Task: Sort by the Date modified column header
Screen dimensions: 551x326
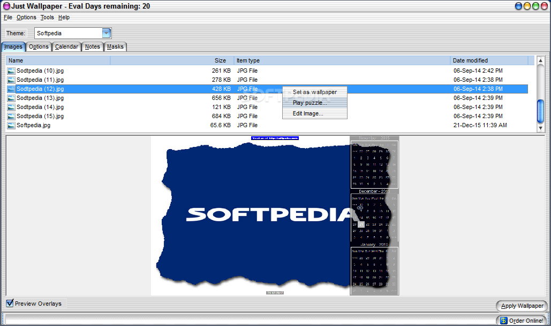Action: pyautogui.click(x=489, y=60)
